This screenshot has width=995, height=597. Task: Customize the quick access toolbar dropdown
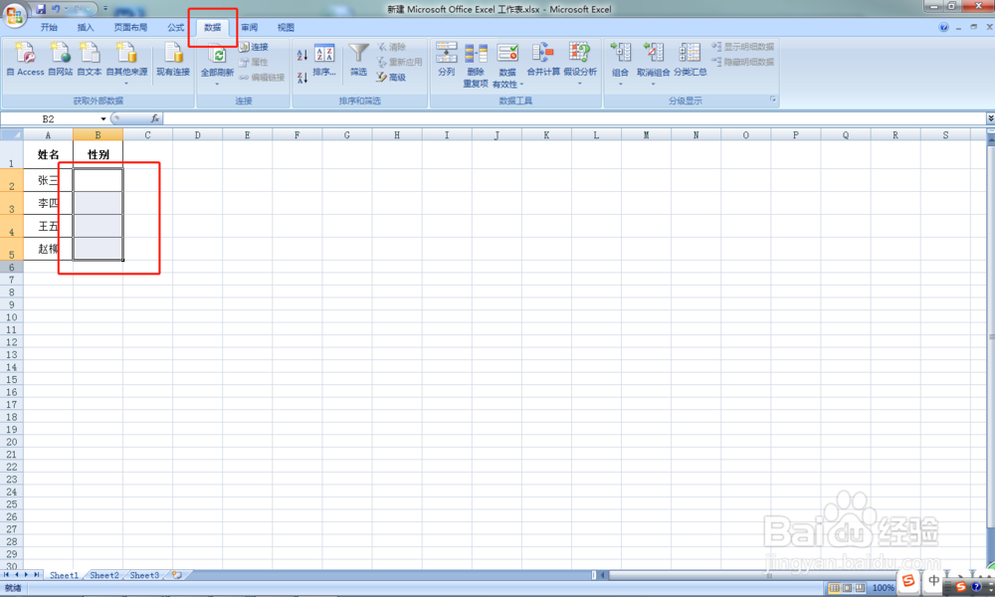coord(105,9)
